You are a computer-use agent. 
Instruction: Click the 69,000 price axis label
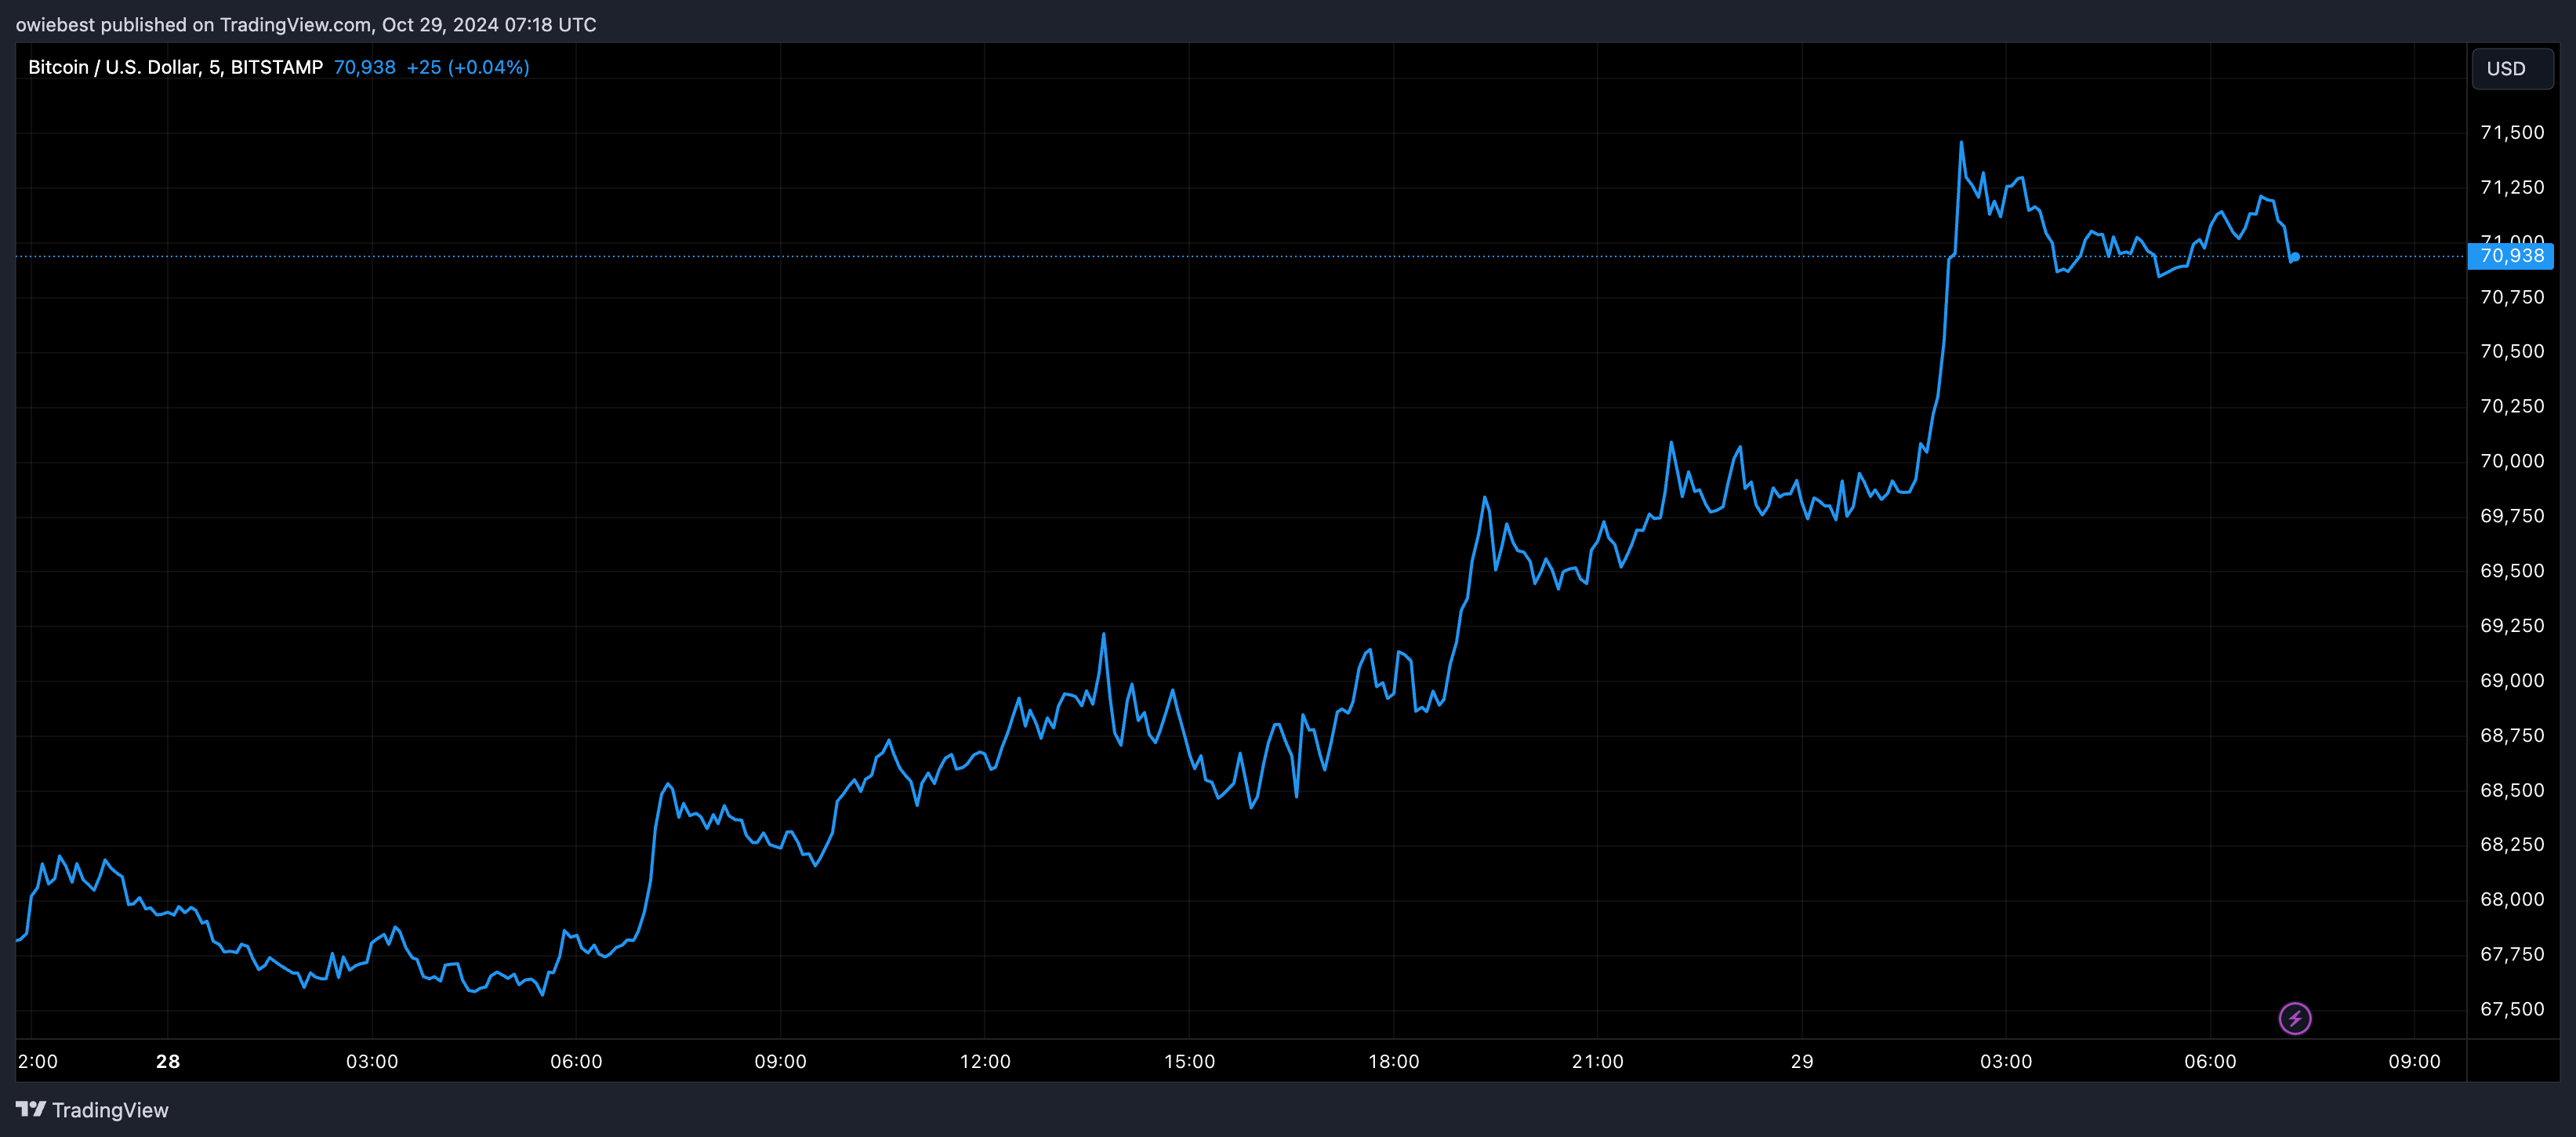click(x=2512, y=680)
